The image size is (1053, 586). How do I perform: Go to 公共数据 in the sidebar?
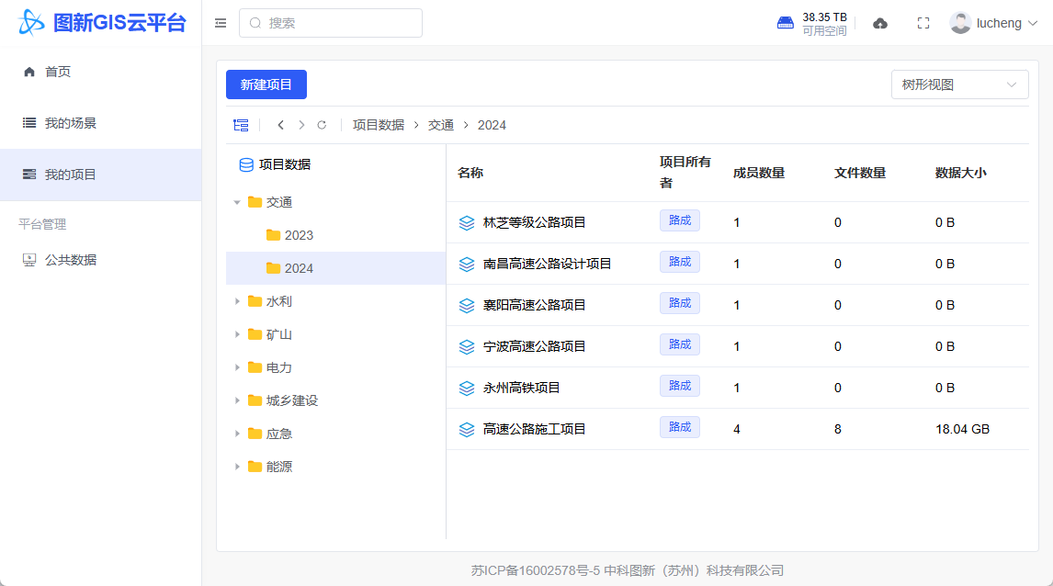pos(71,260)
